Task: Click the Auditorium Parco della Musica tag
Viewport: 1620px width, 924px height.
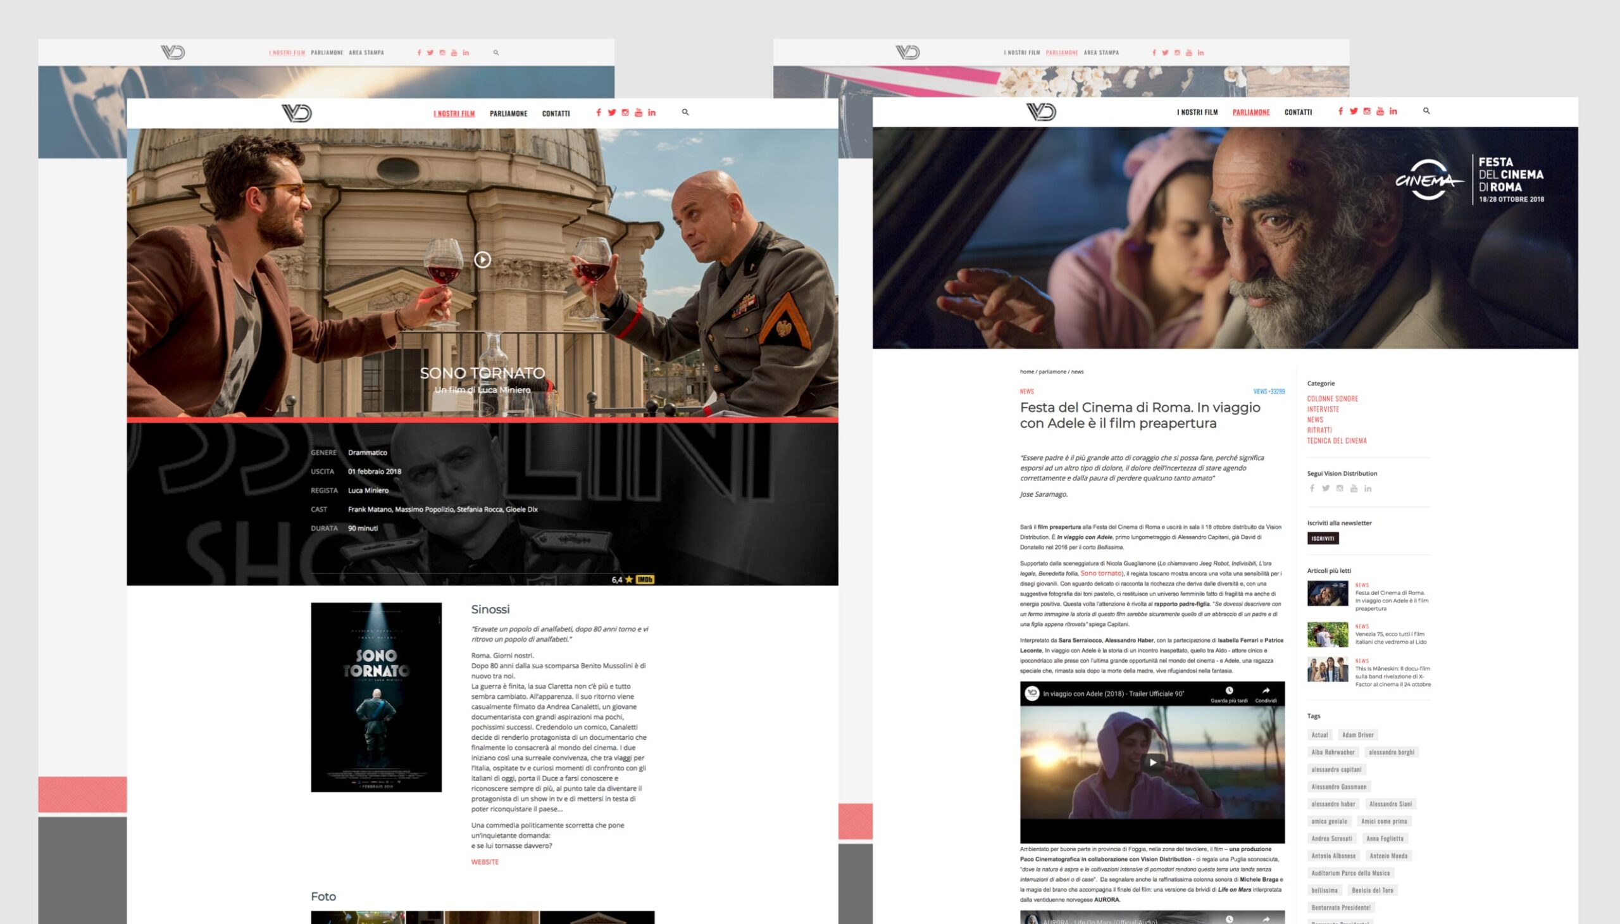Action: (x=1351, y=873)
